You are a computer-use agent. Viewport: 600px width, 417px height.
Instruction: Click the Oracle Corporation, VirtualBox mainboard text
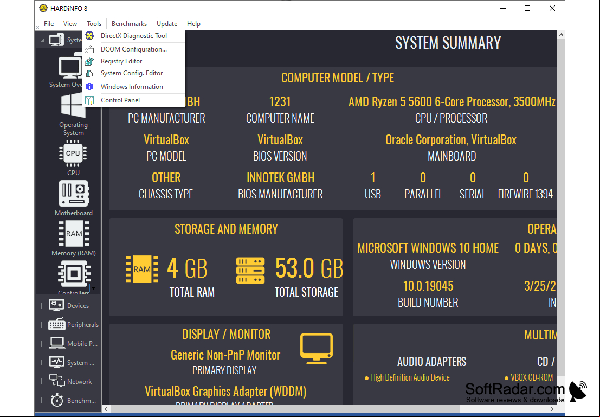tap(451, 140)
